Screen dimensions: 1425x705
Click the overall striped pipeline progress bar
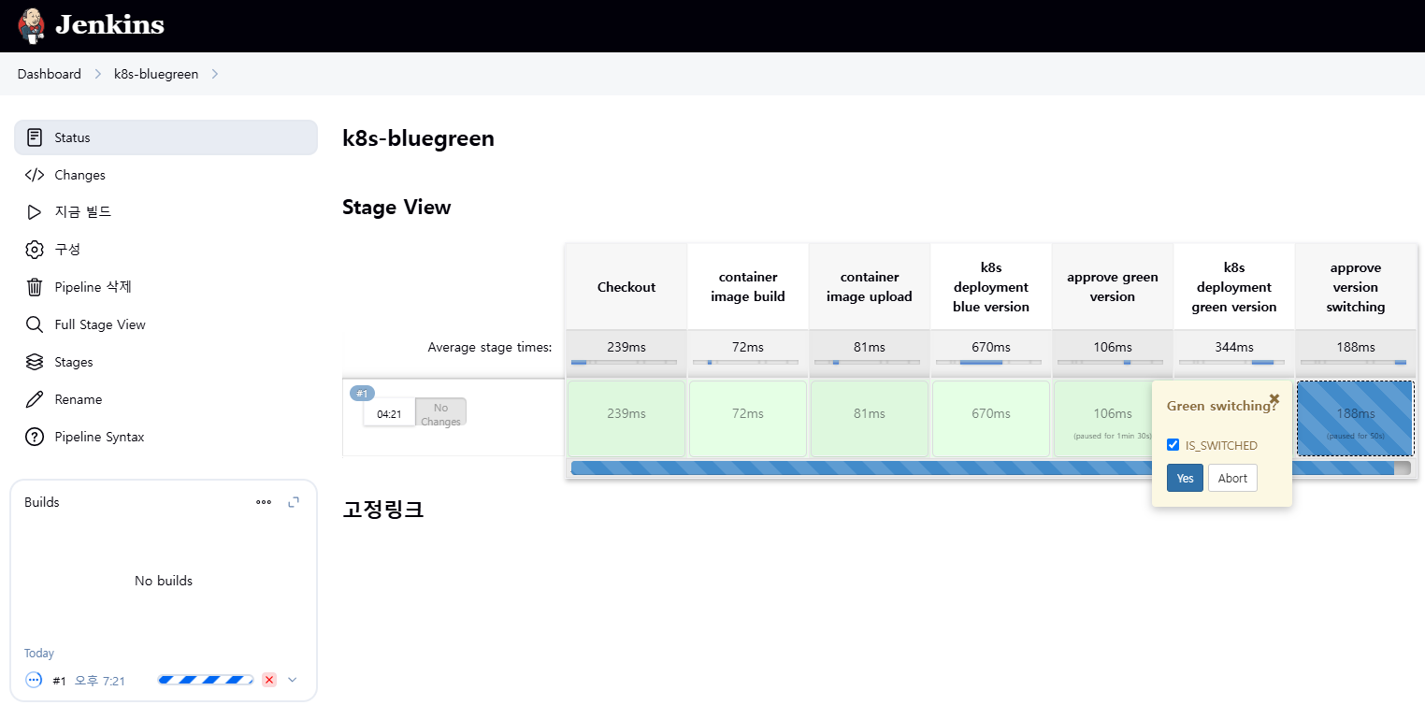pyautogui.click(x=990, y=468)
